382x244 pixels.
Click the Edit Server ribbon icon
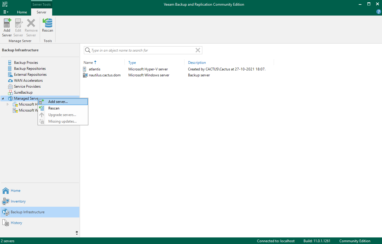18,27
